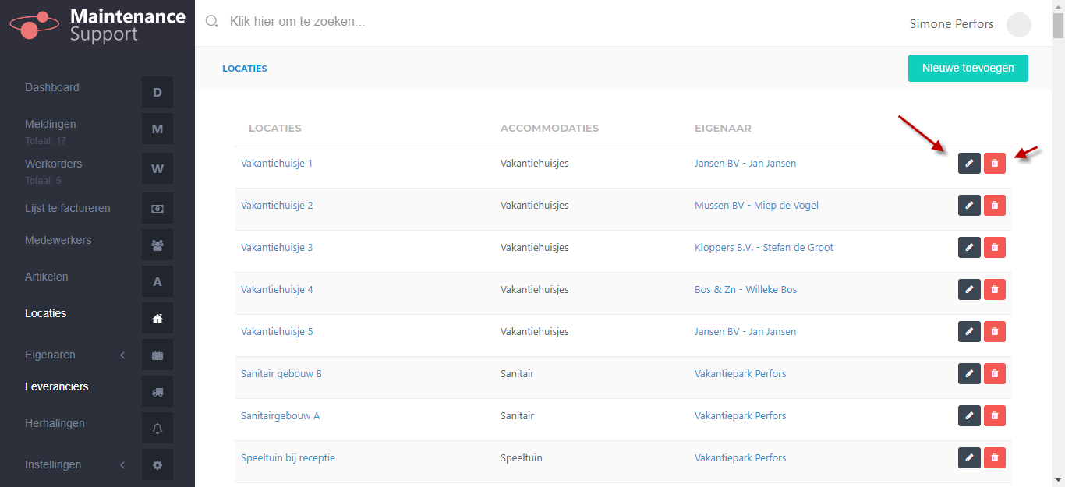
Task: Open the Vakantiehuisje 3 location link
Action: pyautogui.click(x=277, y=248)
